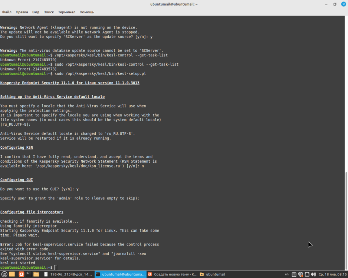The height and width of the screenshot is (278, 348).
Task: Click the Kaspersky Endpoint Security version heading
Action: tap(70, 83)
